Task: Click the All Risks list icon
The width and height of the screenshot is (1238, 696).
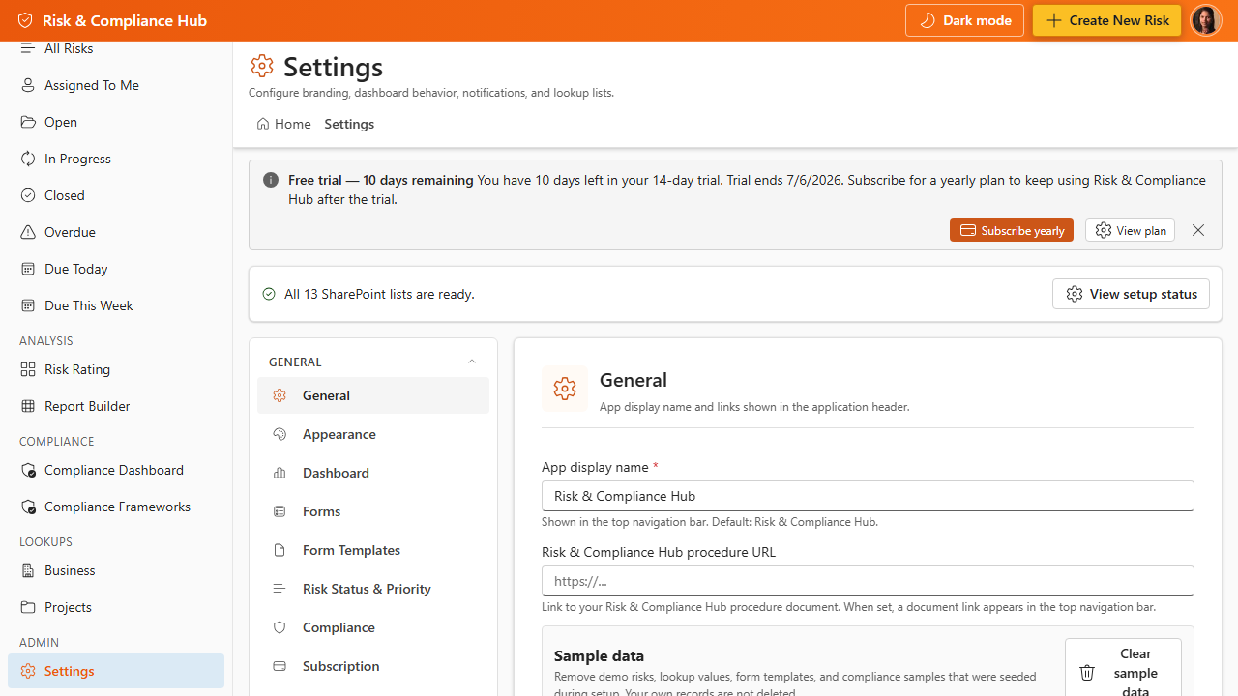Action: [28, 48]
